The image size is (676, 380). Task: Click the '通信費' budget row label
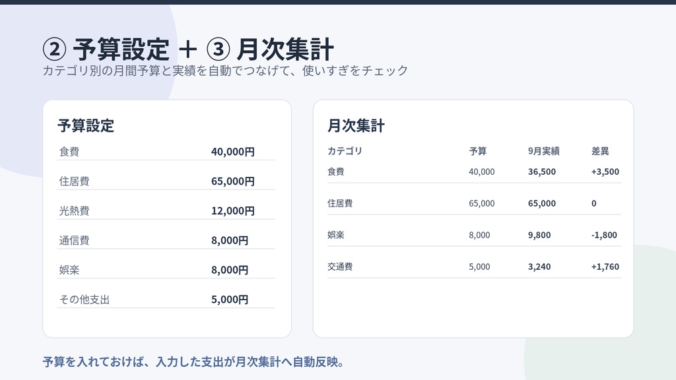pos(74,240)
